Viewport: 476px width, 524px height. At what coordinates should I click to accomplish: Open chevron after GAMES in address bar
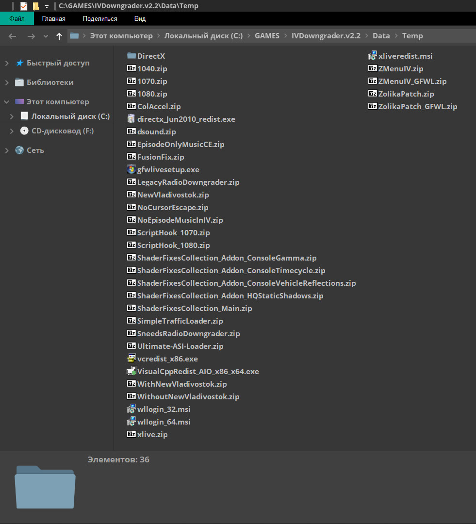(x=285, y=36)
